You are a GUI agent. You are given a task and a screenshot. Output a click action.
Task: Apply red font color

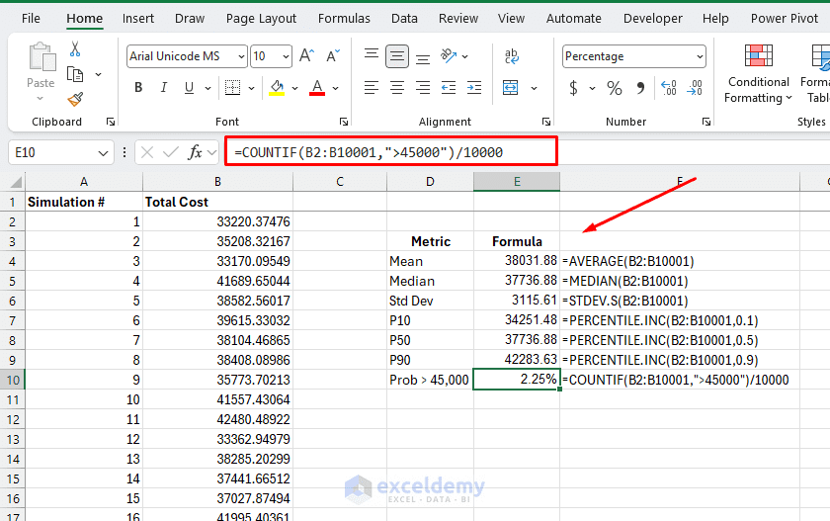[x=317, y=87]
